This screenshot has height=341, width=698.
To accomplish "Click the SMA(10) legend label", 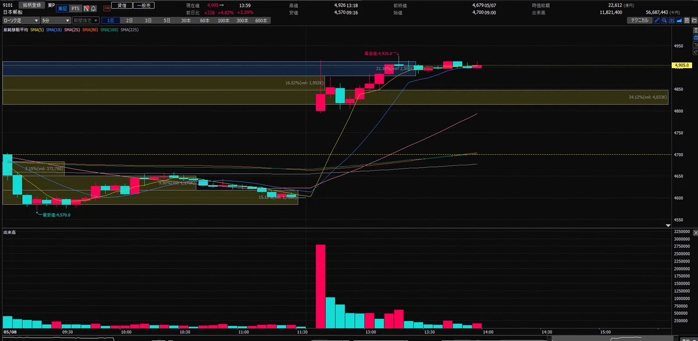I will tap(53, 29).
